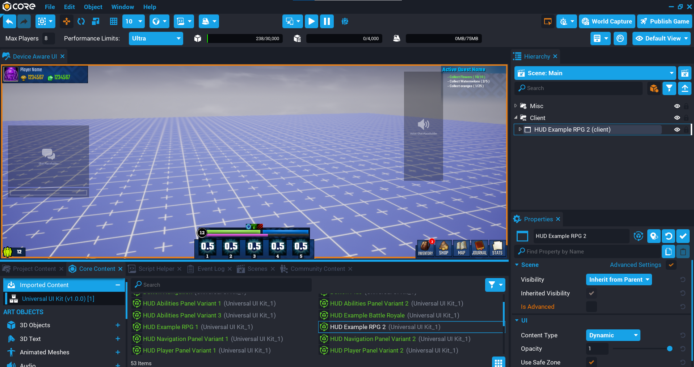Revert changes with the circular reset arrow
This screenshot has width=694, height=367.
[668, 236]
